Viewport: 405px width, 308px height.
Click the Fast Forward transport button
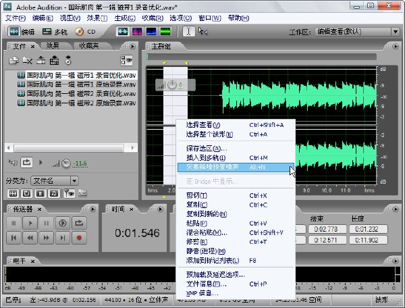point(46,238)
